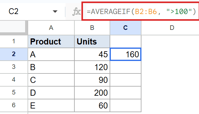Click the 'Product' header cell

[51, 41]
